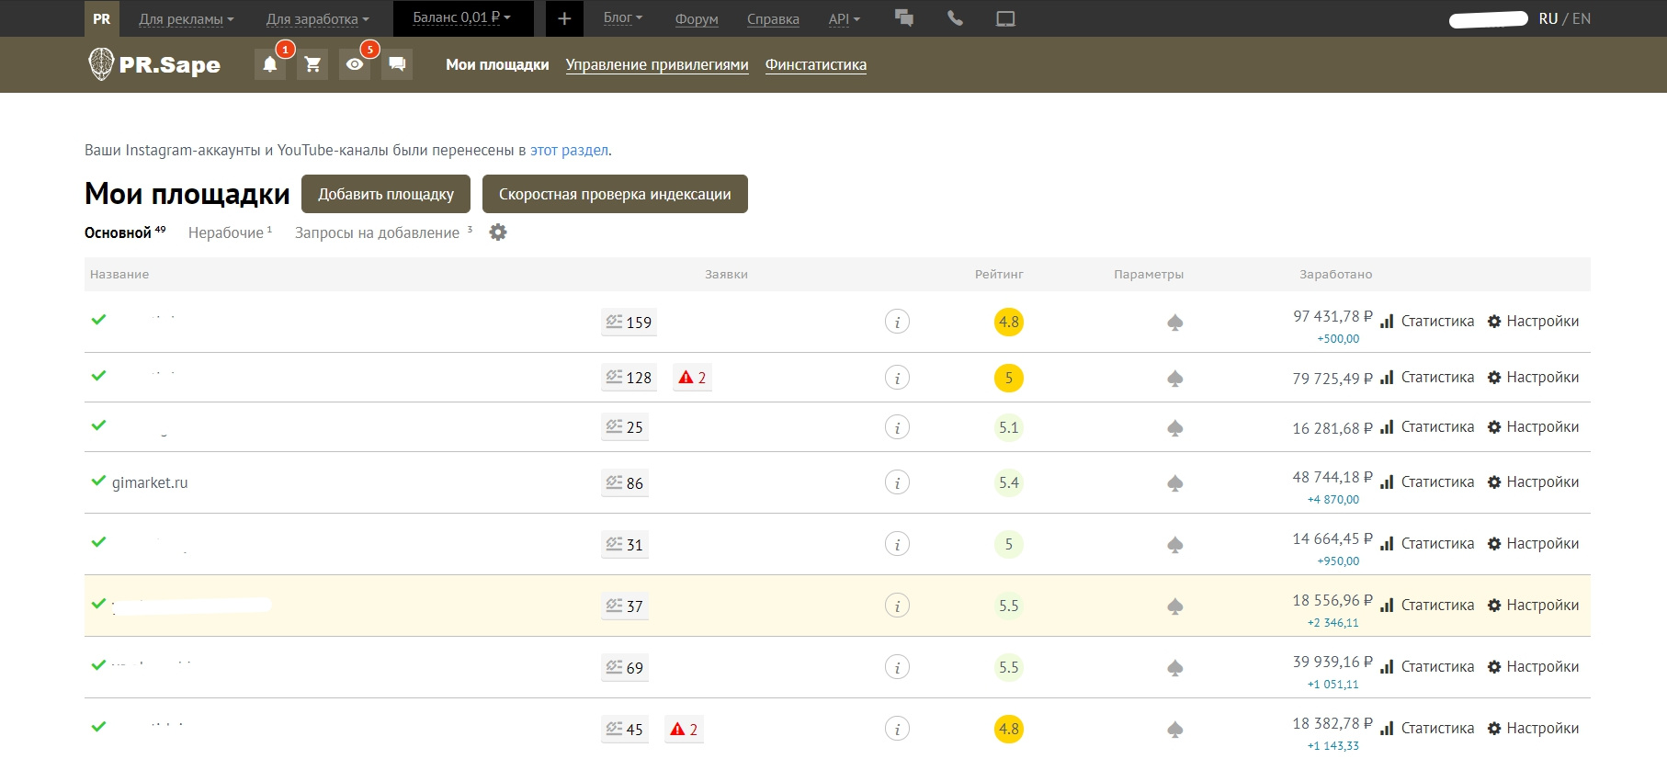This screenshot has width=1667, height=759.
Task: Click the red warning icon next to 128
Action: coord(686,378)
